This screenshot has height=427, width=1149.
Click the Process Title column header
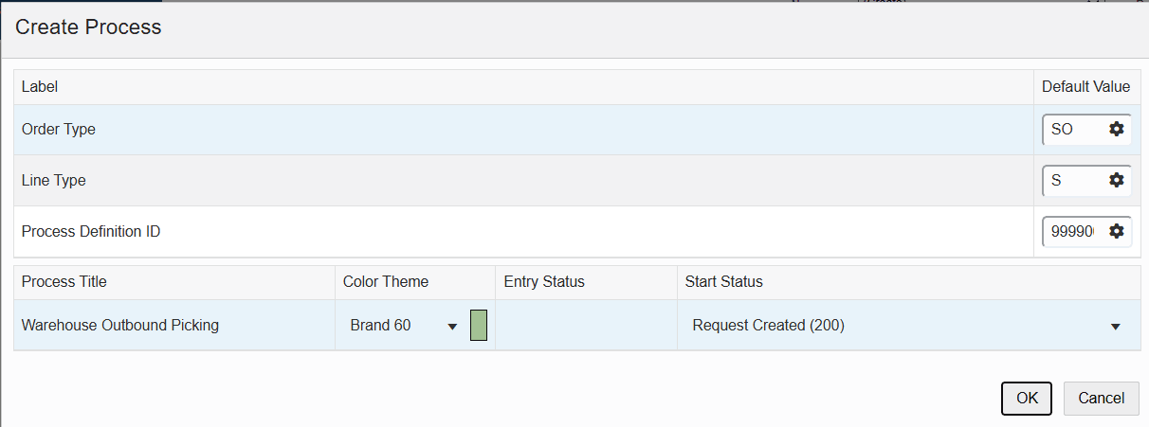pos(174,282)
